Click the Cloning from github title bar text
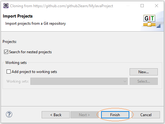The image size is (165, 124). coord(61,6)
